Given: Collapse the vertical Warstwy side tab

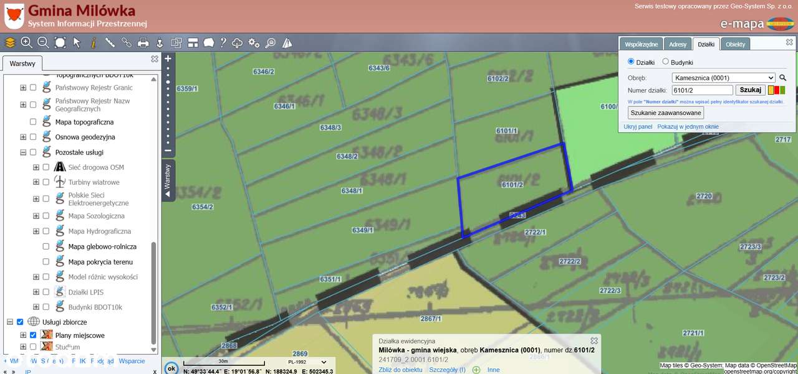Looking at the screenshot, I should tap(168, 180).
